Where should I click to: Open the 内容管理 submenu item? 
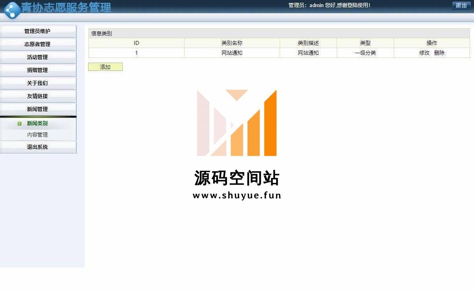pos(37,135)
